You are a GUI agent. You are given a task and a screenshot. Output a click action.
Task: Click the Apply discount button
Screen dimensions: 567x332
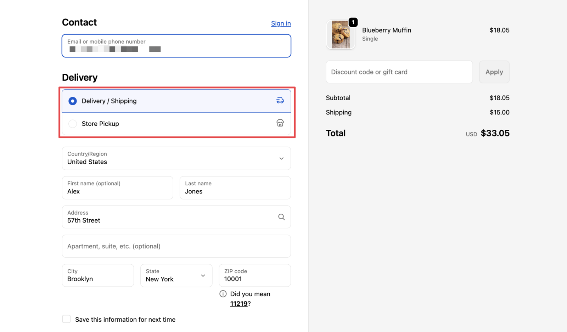(494, 72)
